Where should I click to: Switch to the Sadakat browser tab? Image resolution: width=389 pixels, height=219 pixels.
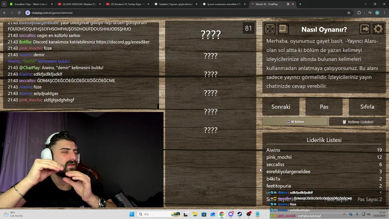point(176,4)
